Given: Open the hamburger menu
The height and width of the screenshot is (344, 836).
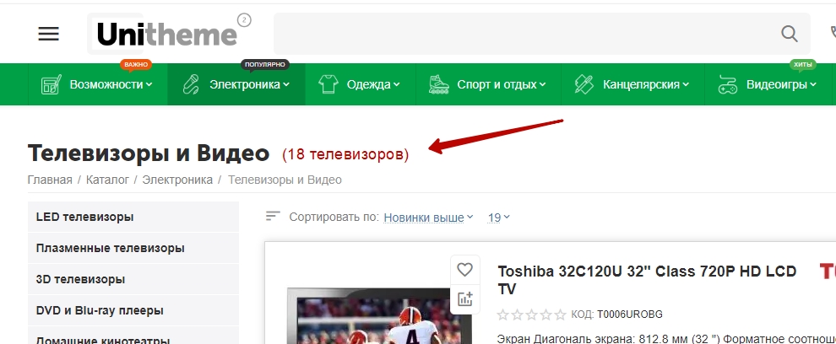Looking at the screenshot, I should tap(49, 34).
